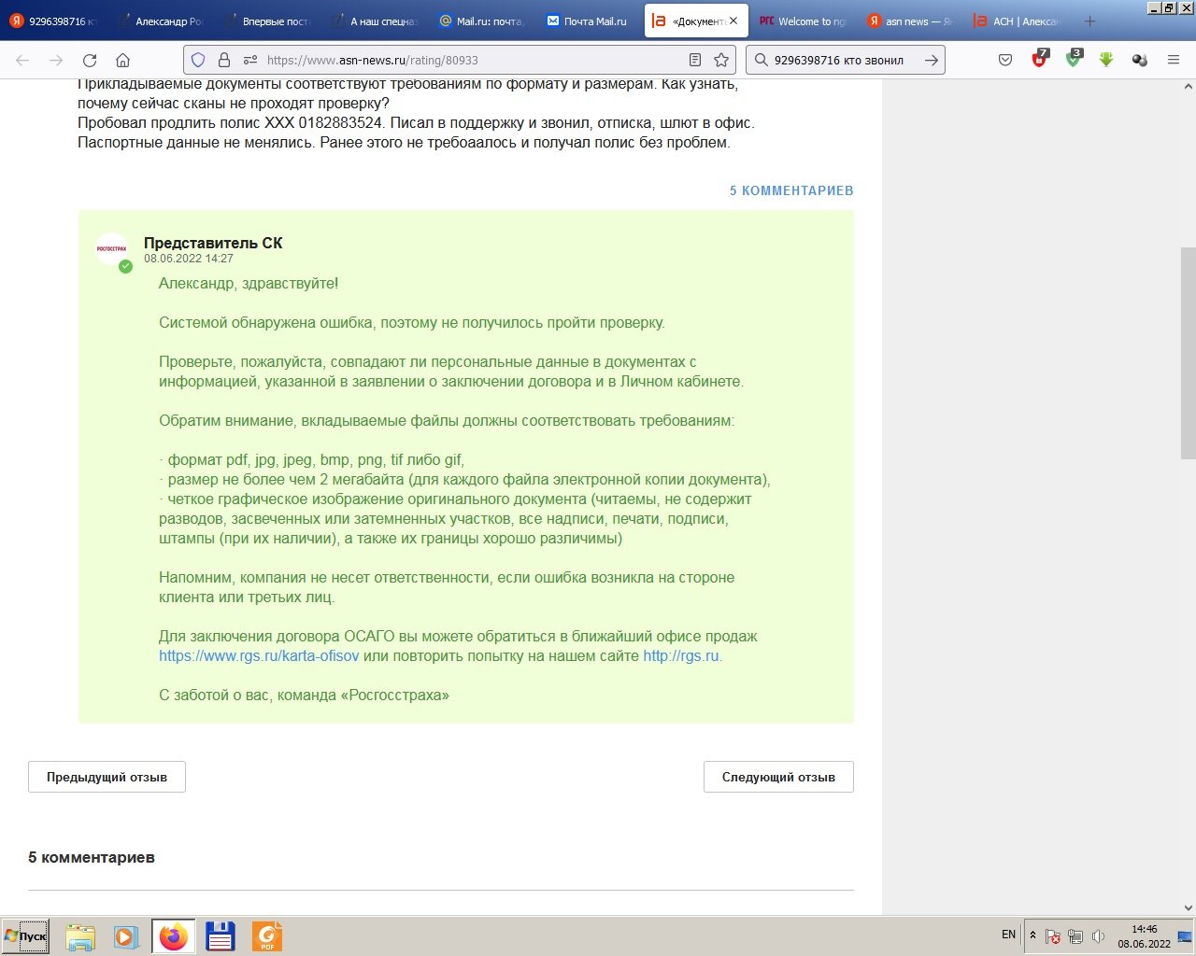Switch to the 9296398716 tab
Screen dimensions: 1196x956
[54, 21]
